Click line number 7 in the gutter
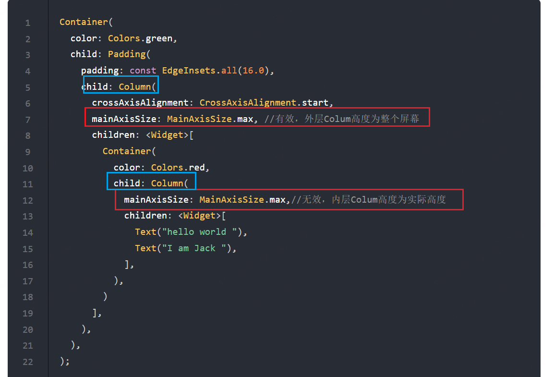 (28, 120)
